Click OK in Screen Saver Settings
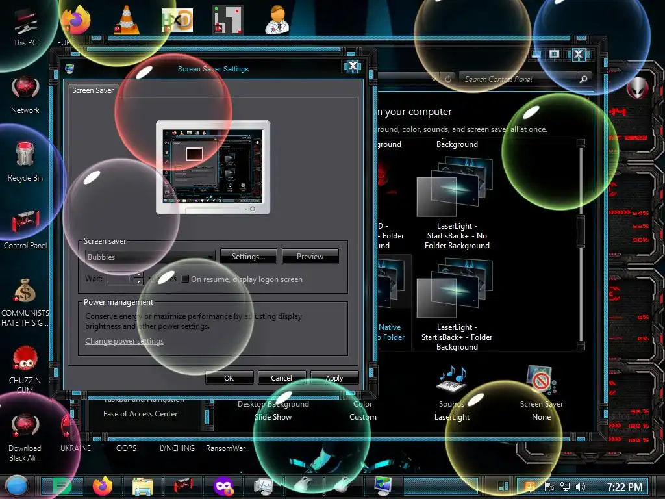665x499 pixels. 229,377
